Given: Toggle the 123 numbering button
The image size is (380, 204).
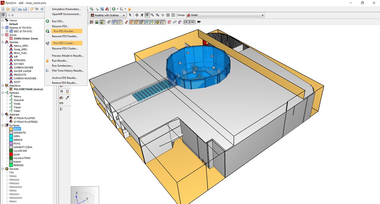Looking at the screenshot, I should [x=175, y=22].
